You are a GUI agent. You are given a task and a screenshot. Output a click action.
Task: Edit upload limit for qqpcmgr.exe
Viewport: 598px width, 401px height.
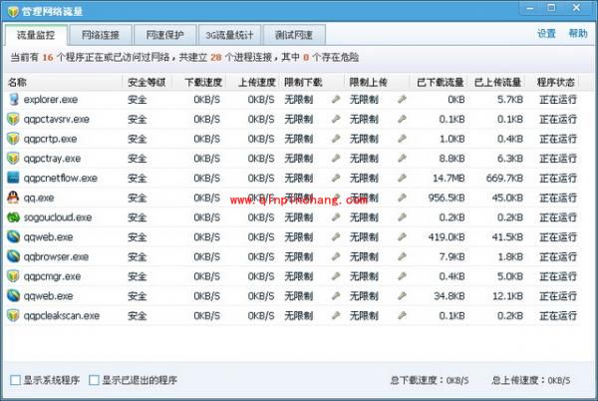(x=402, y=276)
